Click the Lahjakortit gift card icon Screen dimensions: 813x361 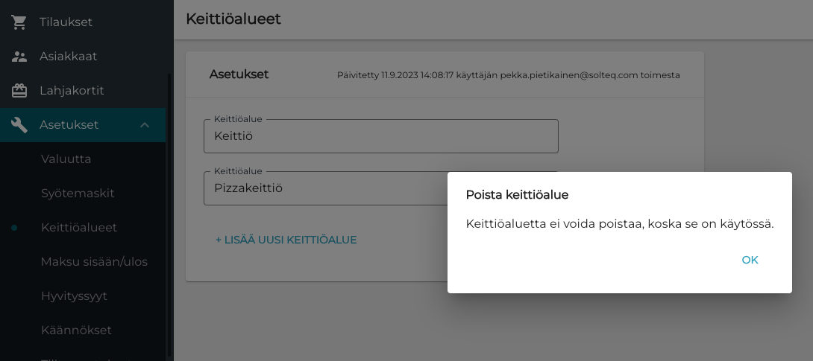19,91
